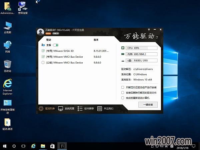
Task: Open 所有控制面板项 desktop icon
Action: coord(8,107)
